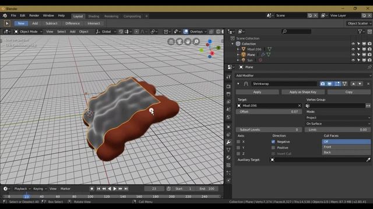Open the Object properties tab (square icon)
Screen dimensions: 373x209
click(228, 127)
